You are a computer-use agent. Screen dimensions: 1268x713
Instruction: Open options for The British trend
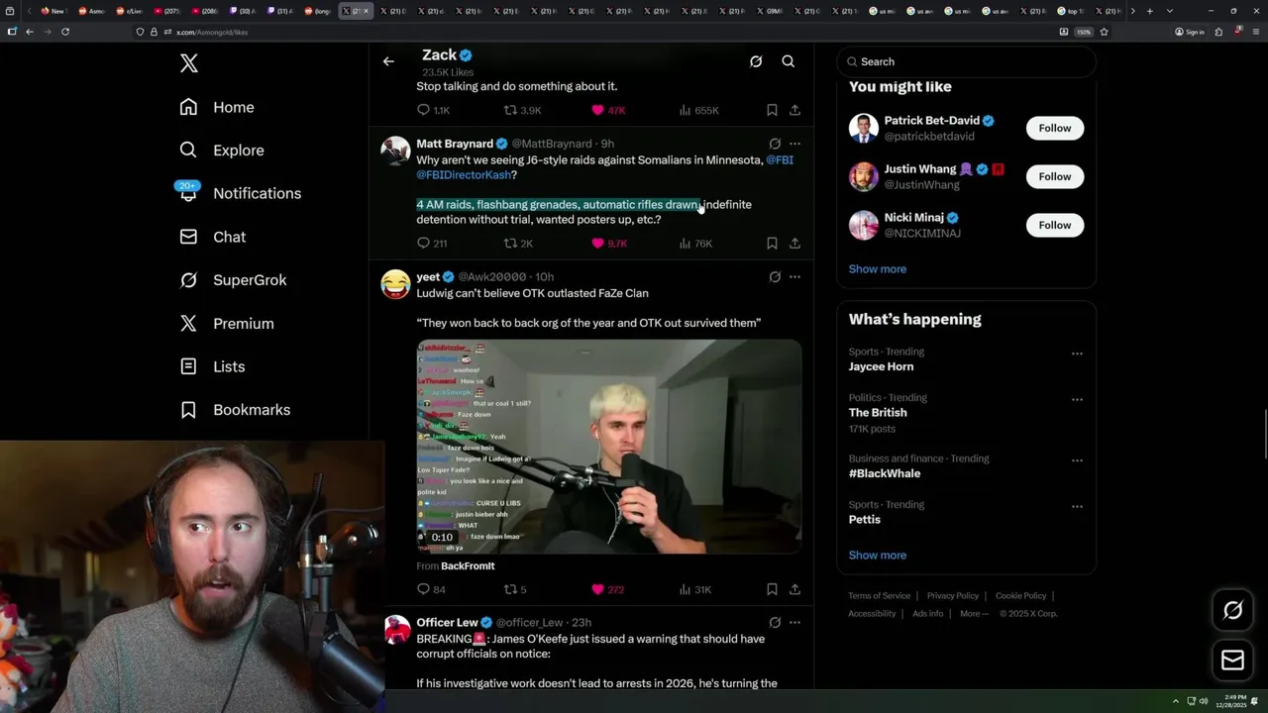point(1077,399)
